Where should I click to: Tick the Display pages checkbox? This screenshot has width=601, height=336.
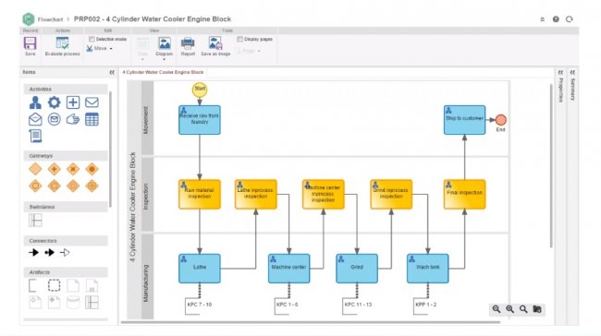(239, 39)
